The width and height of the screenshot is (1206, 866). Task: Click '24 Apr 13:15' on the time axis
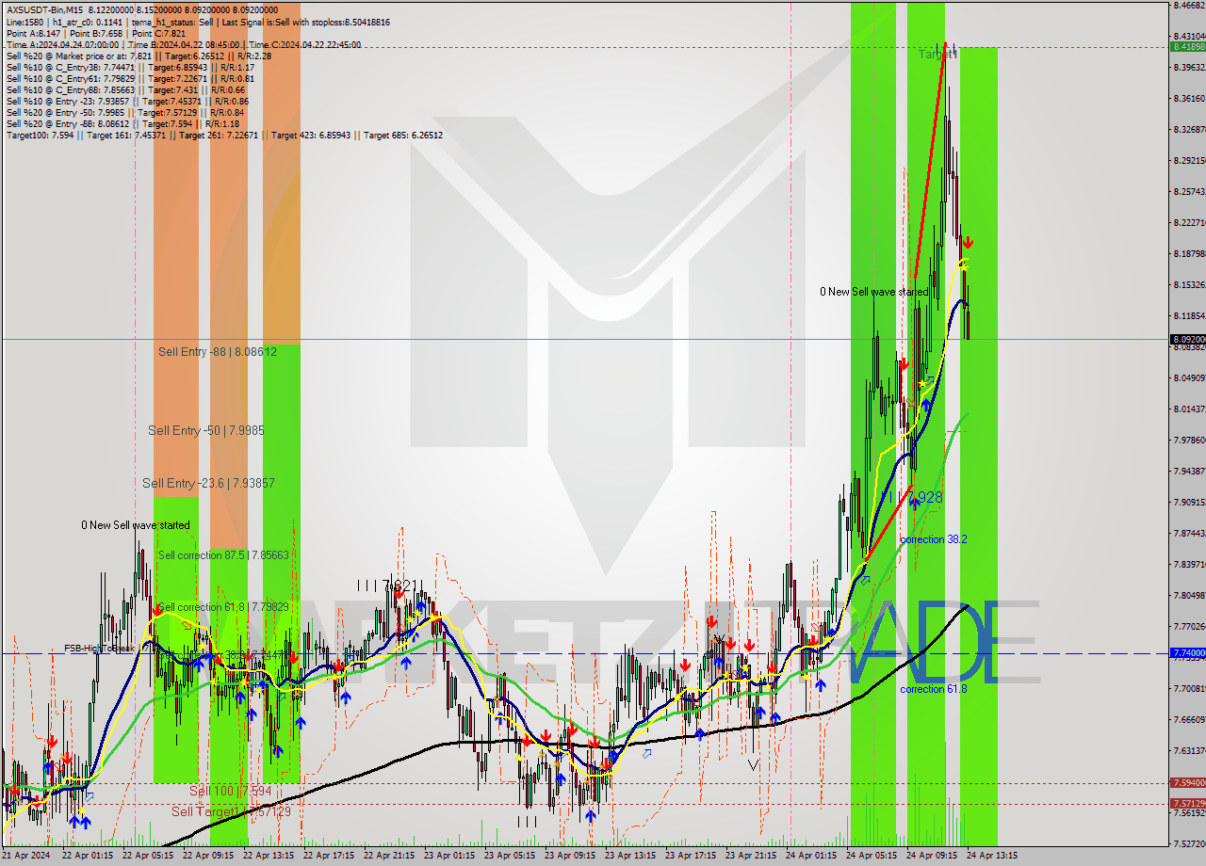coord(992,856)
